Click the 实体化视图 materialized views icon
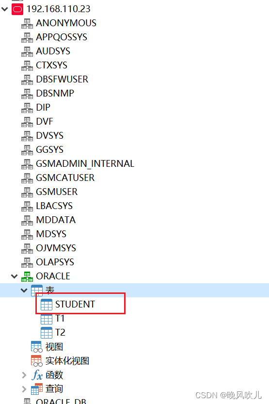269x404 pixels. click(36, 361)
